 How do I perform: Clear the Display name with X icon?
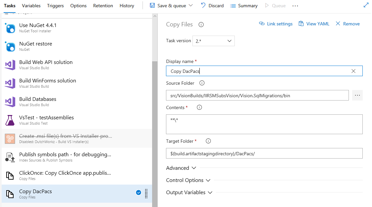point(353,71)
